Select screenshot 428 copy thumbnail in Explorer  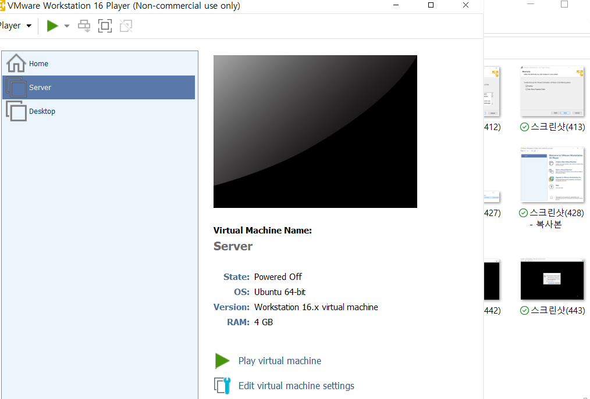click(552, 175)
